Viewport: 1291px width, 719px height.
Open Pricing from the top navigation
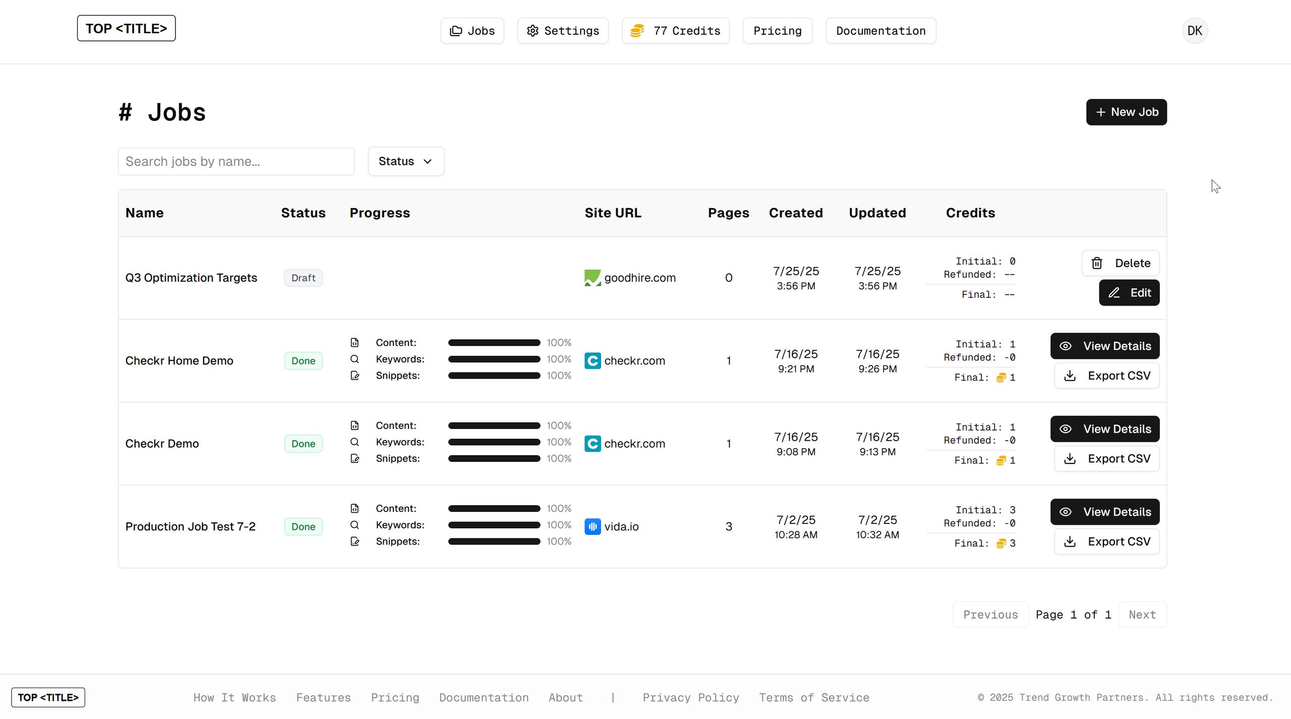tap(777, 31)
